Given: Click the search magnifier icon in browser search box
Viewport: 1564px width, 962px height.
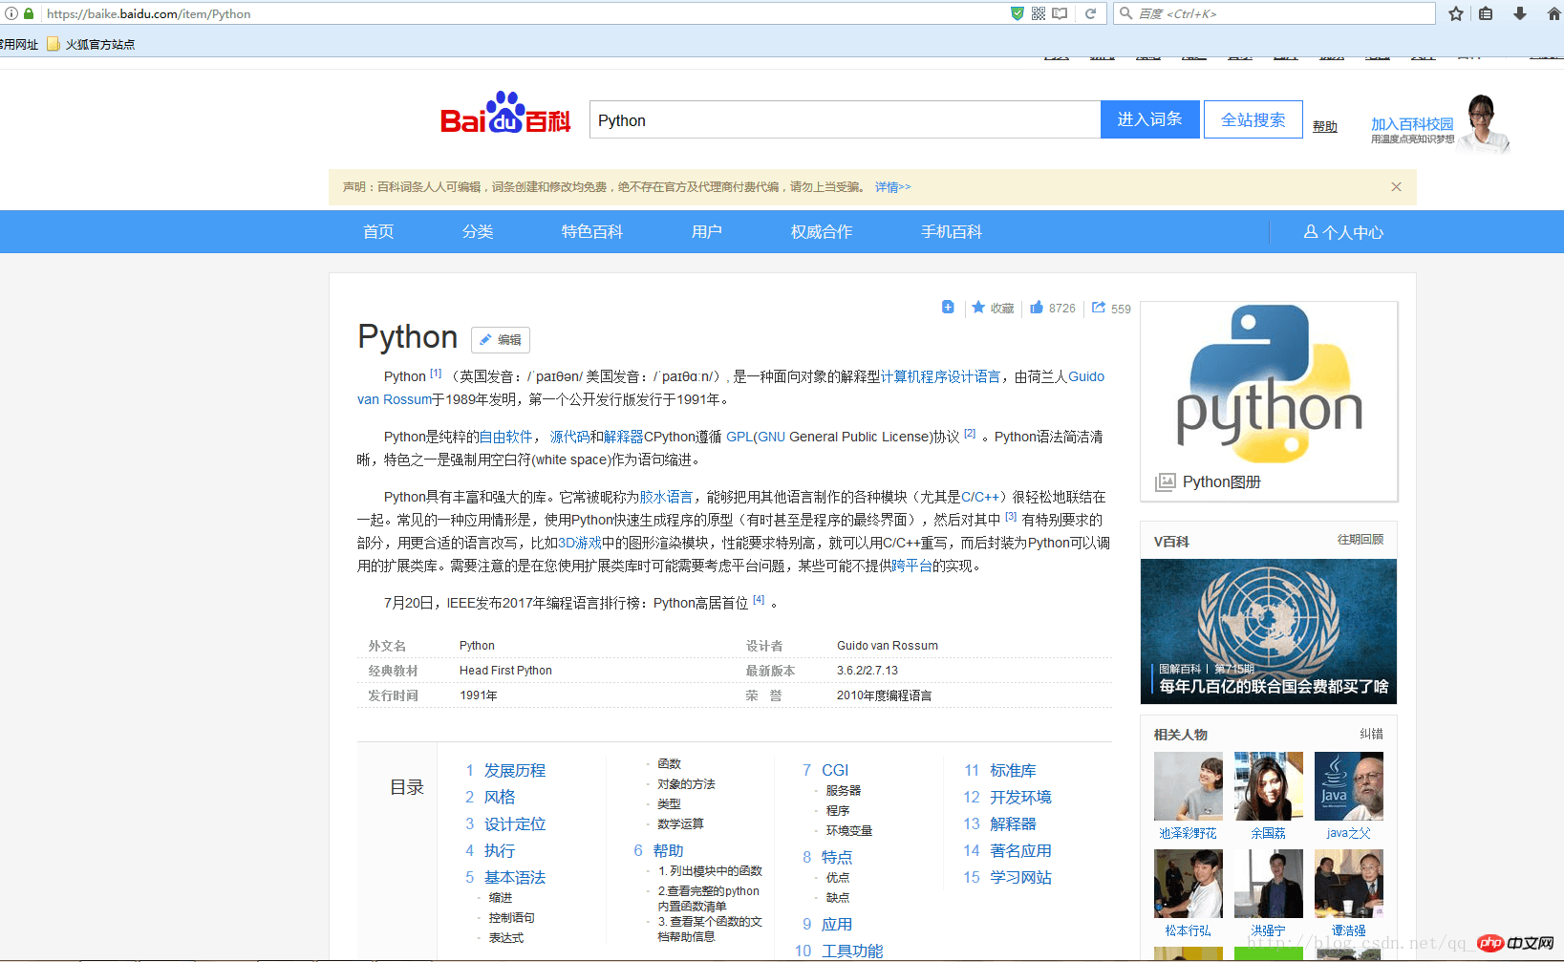Looking at the screenshot, I should (1126, 13).
